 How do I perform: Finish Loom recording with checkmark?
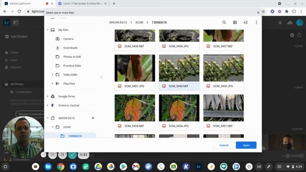point(72,155)
